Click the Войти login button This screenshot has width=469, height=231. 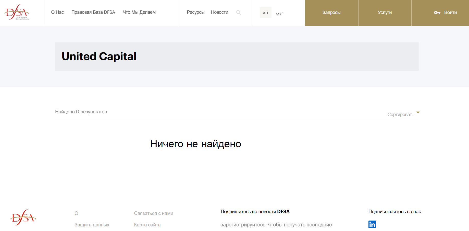coord(440,13)
